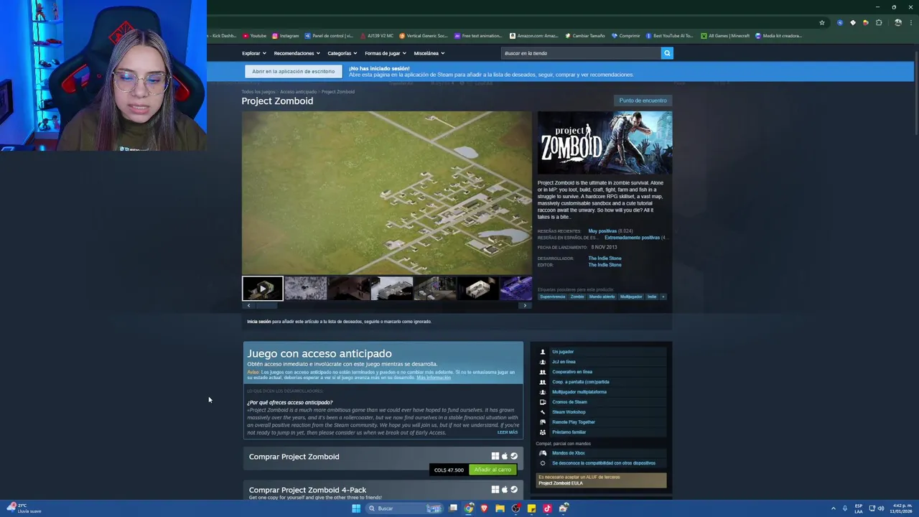919x517 pixels.
Task: Click the Un jugador single-player icon
Action: coord(543,352)
